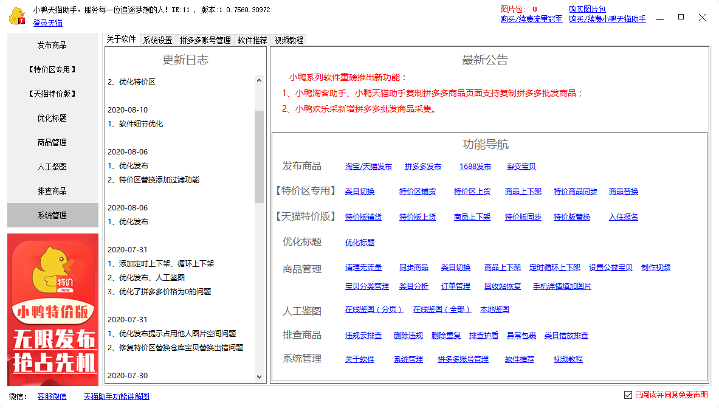Open 违规云排查 navigation link

363,336
